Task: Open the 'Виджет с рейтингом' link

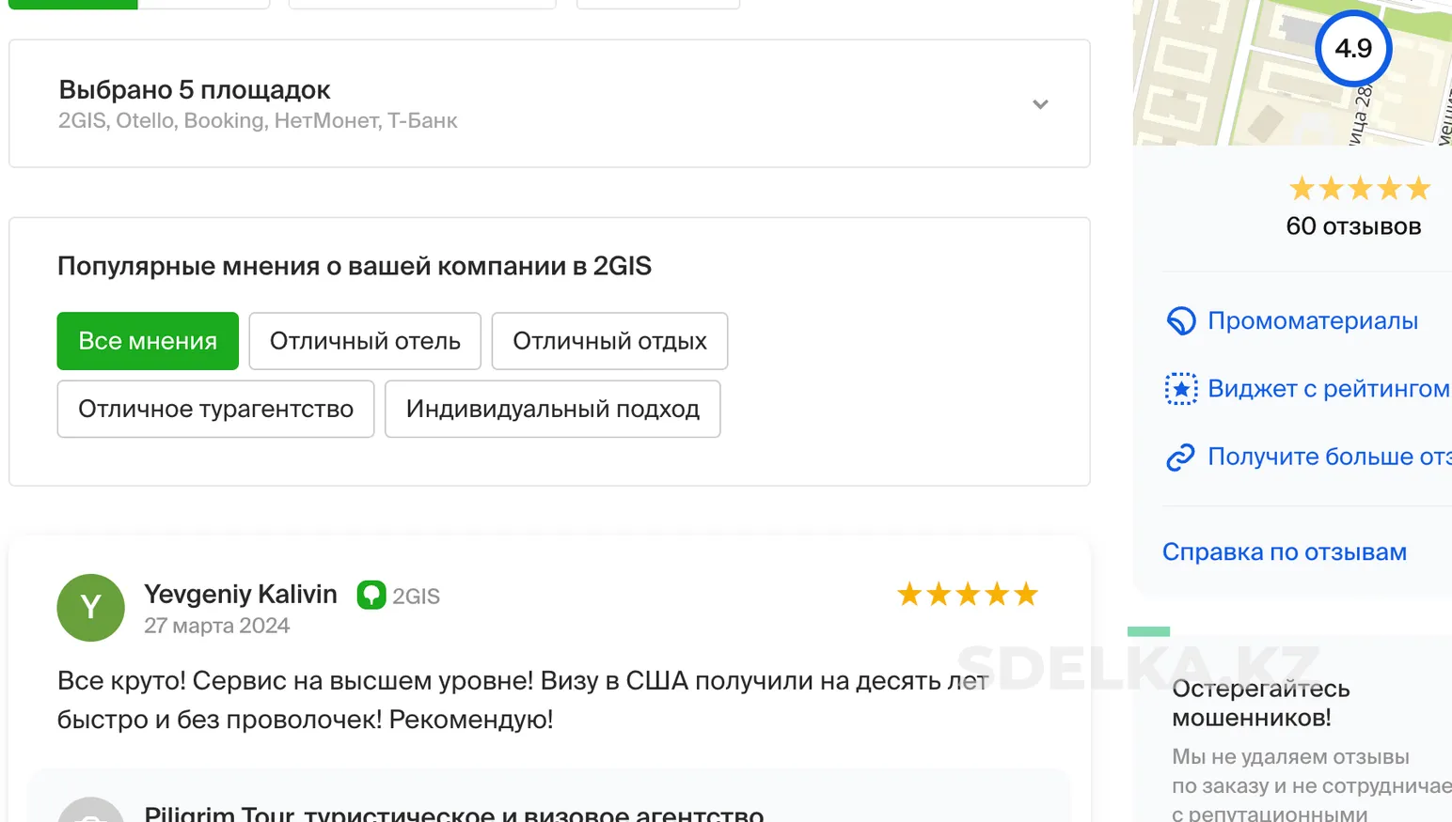Action: (x=1329, y=389)
